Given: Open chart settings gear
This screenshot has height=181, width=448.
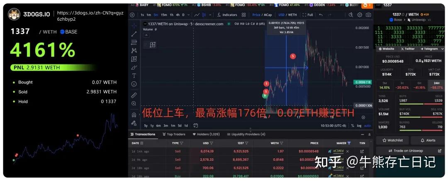Looking at the screenshot, I should (360, 15).
